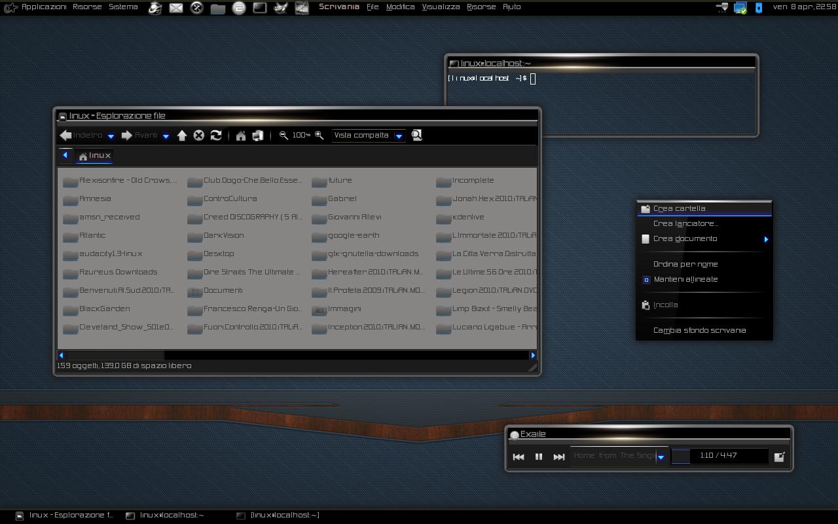Skip to next track in Exaile
The image size is (838, 524).
click(x=559, y=457)
